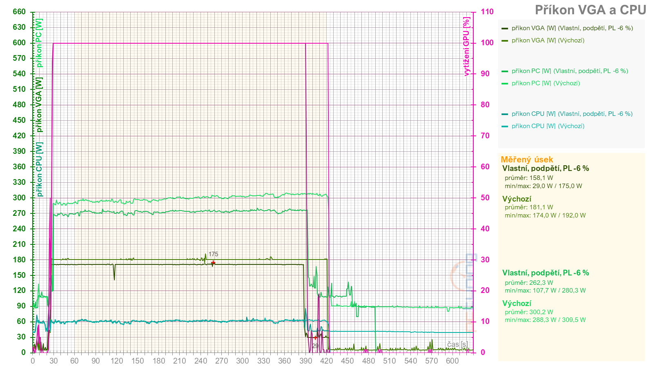Image resolution: width=653 pixels, height=366 pixels.
Task: Click the '630' tick on the power axis
Action: [x=19, y=27]
